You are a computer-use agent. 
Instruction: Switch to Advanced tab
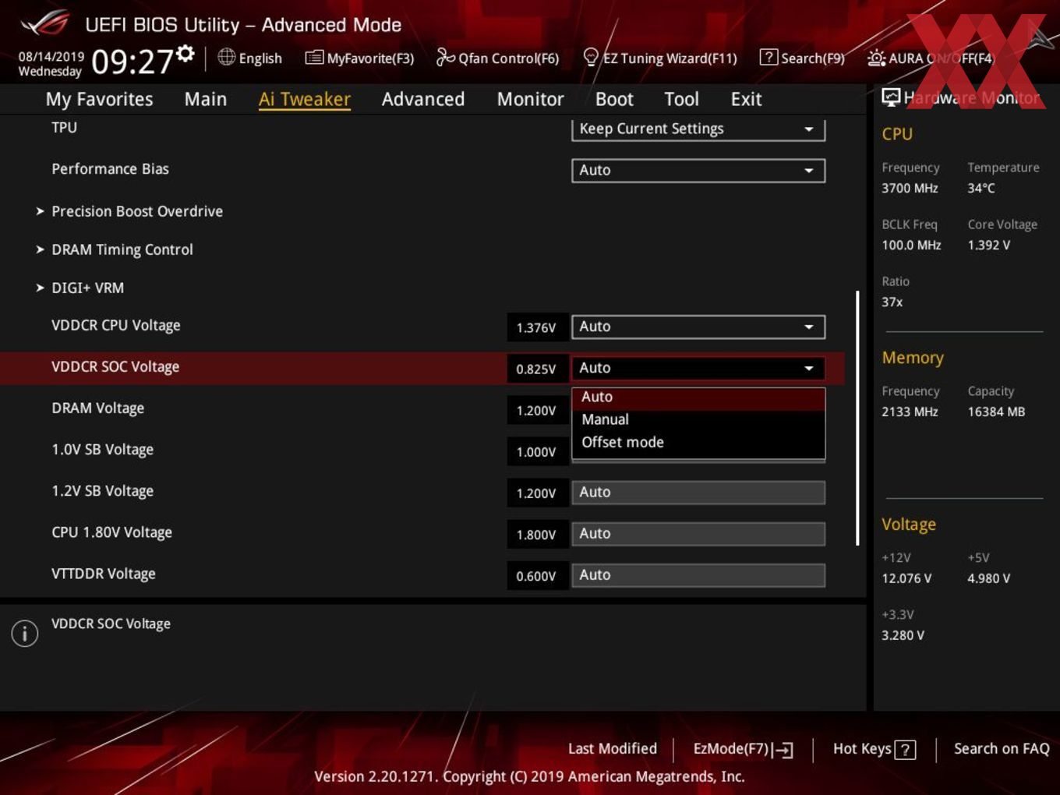tap(423, 99)
